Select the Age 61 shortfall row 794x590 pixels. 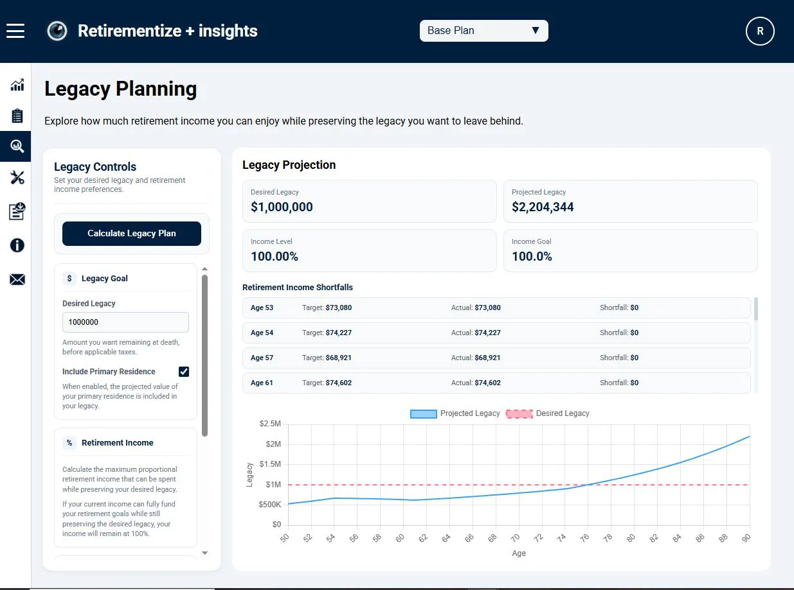pyautogui.click(x=496, y=383)
